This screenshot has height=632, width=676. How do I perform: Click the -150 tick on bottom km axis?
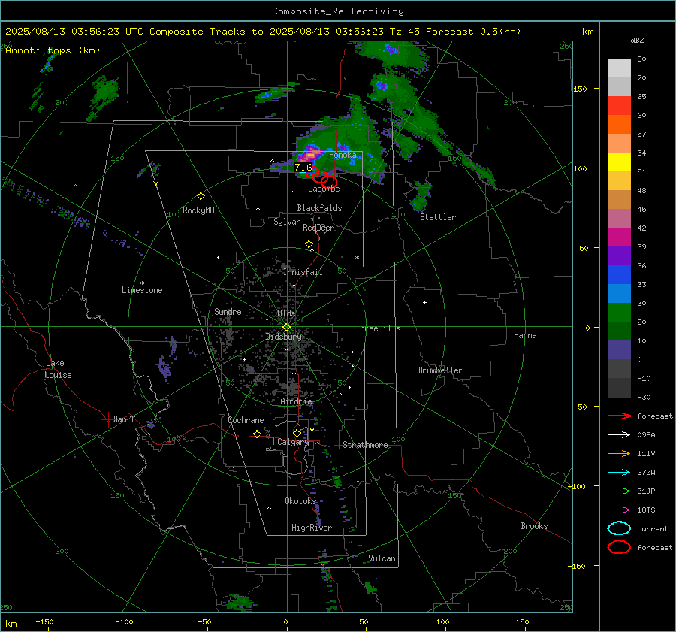44,621
